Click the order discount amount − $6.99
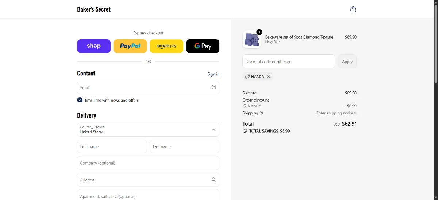The width and height of the screenshot is (438, 200). [350, 106]
